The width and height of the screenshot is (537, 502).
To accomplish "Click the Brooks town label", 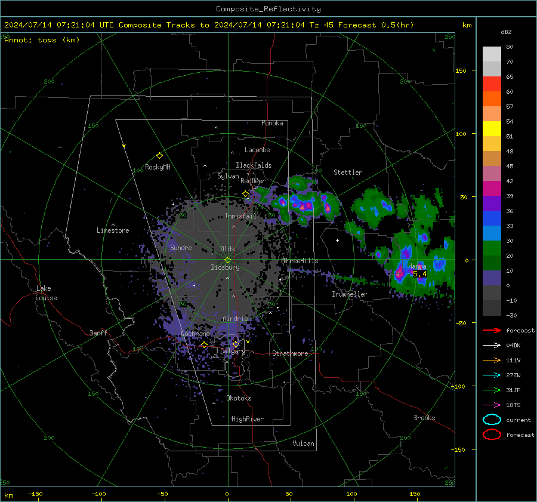I will (x=424, y=418).
